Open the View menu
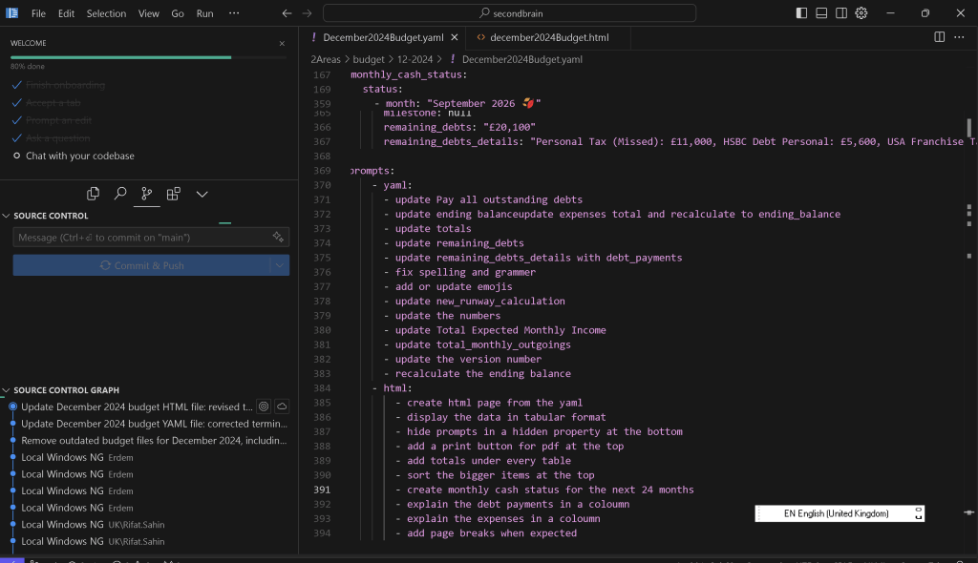The width and height of the screenshot is (978, 563). pos(148,13)
